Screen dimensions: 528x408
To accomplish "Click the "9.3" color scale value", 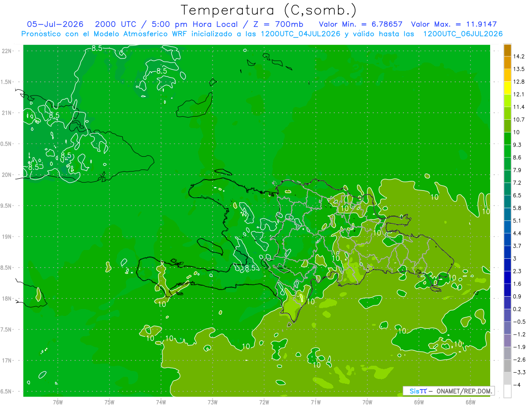I will click(x=517, y=145).
